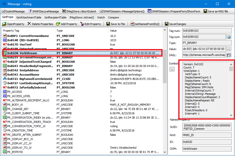Click the long-integer icon of PR_ACCESS

pos(5,92)
